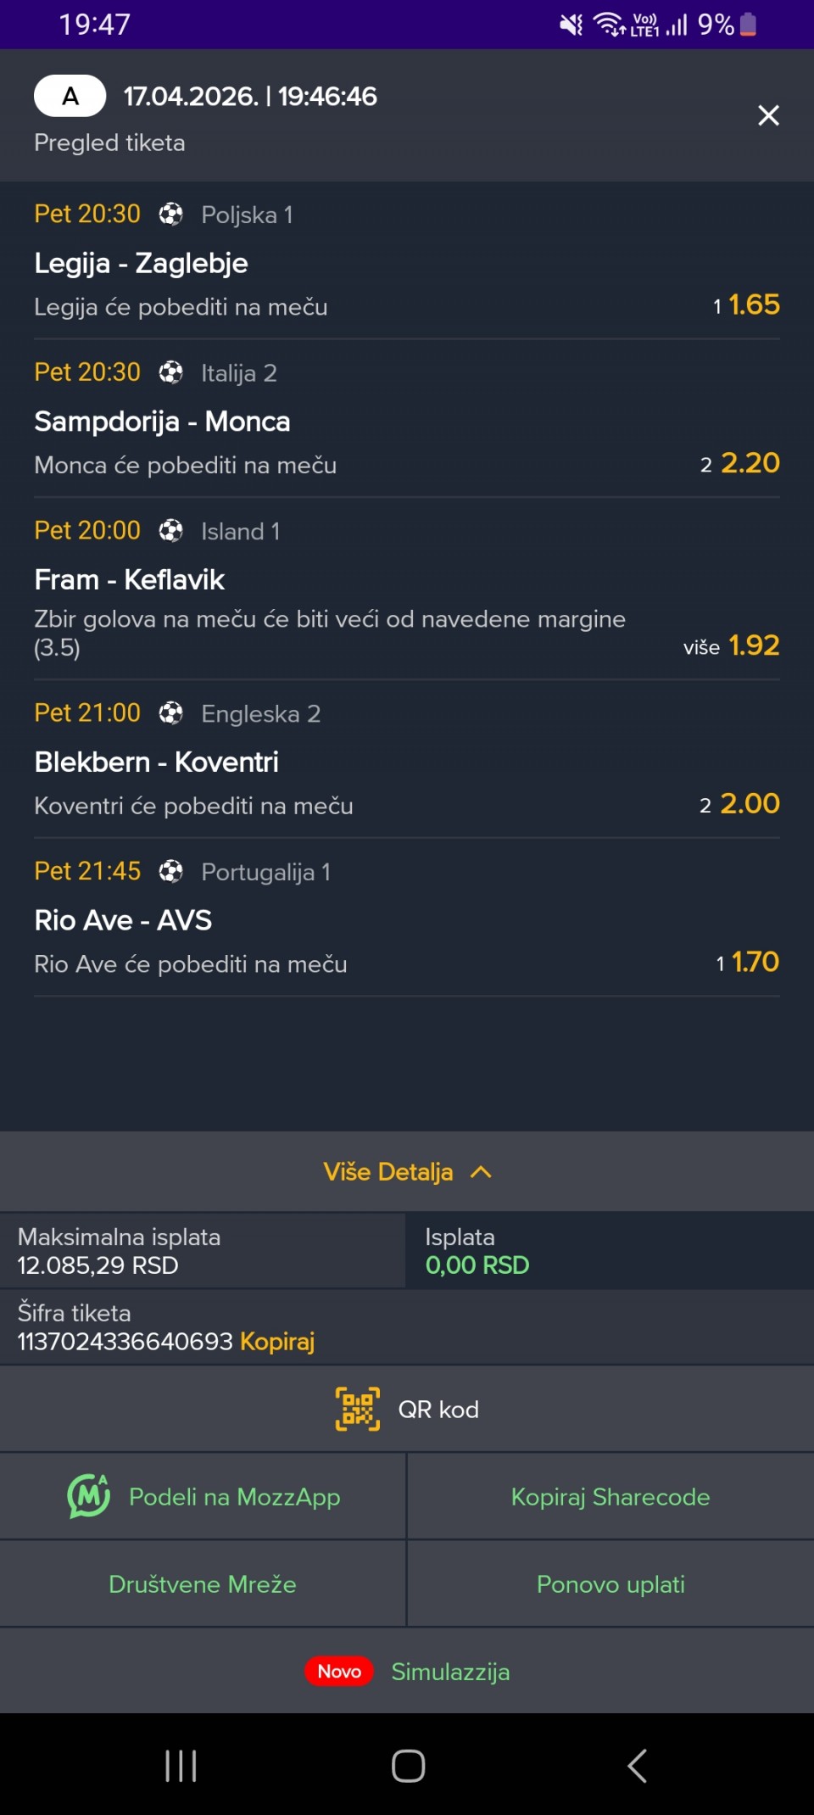814x1815 pixels.
Task: Tap the chevron next to Više Detalja
Action: (481, 1172)
